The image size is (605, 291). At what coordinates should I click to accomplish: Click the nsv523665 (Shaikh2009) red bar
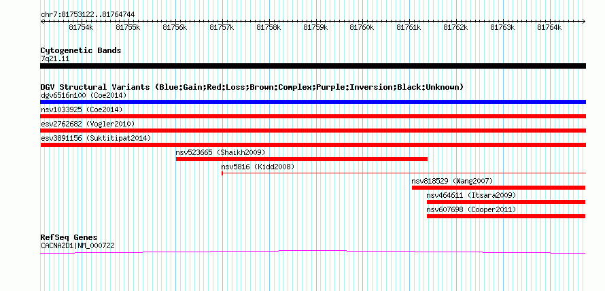(302, 159)
